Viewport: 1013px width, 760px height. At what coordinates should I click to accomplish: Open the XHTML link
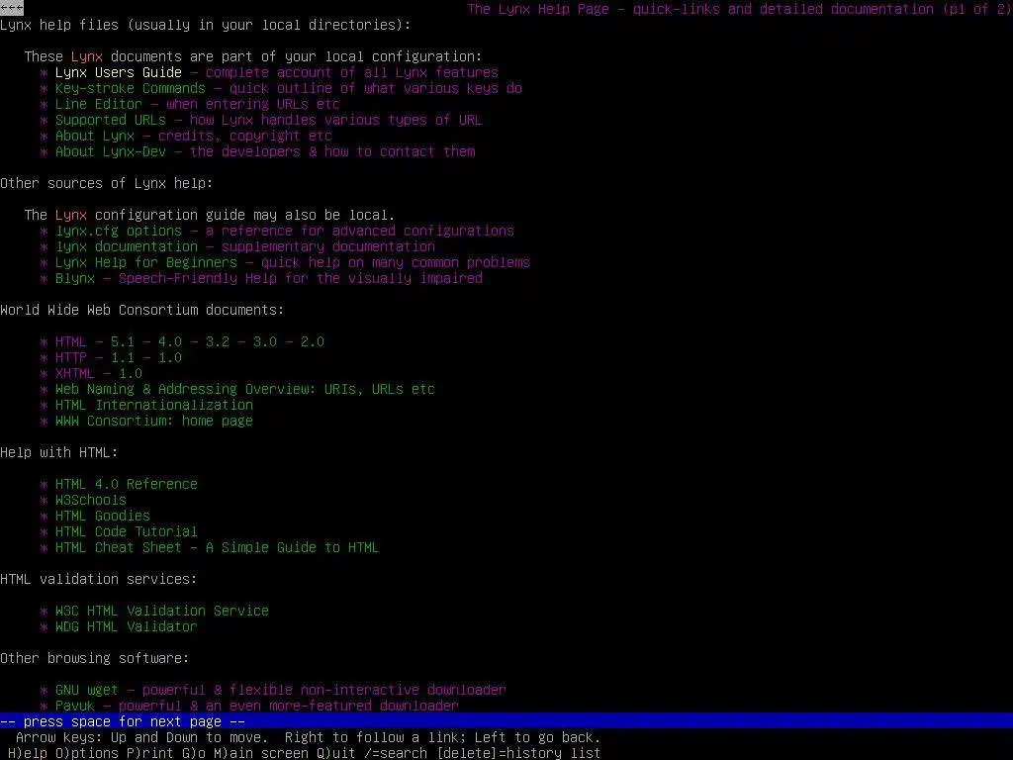point(74,373)
